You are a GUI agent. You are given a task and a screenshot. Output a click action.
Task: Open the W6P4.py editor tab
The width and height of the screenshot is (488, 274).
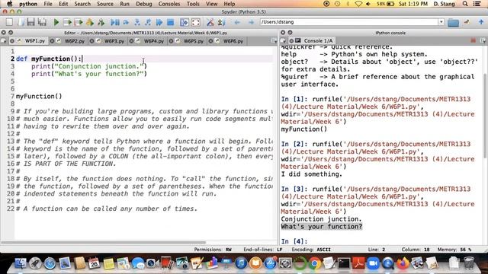tap(154, 41)
